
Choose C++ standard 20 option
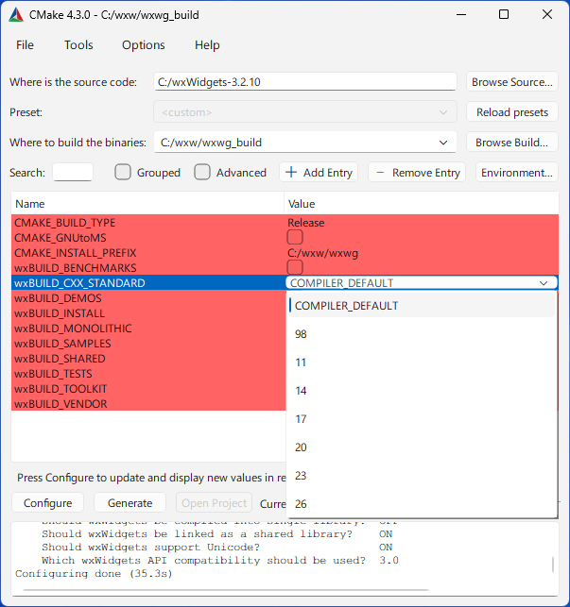point(422,447)
